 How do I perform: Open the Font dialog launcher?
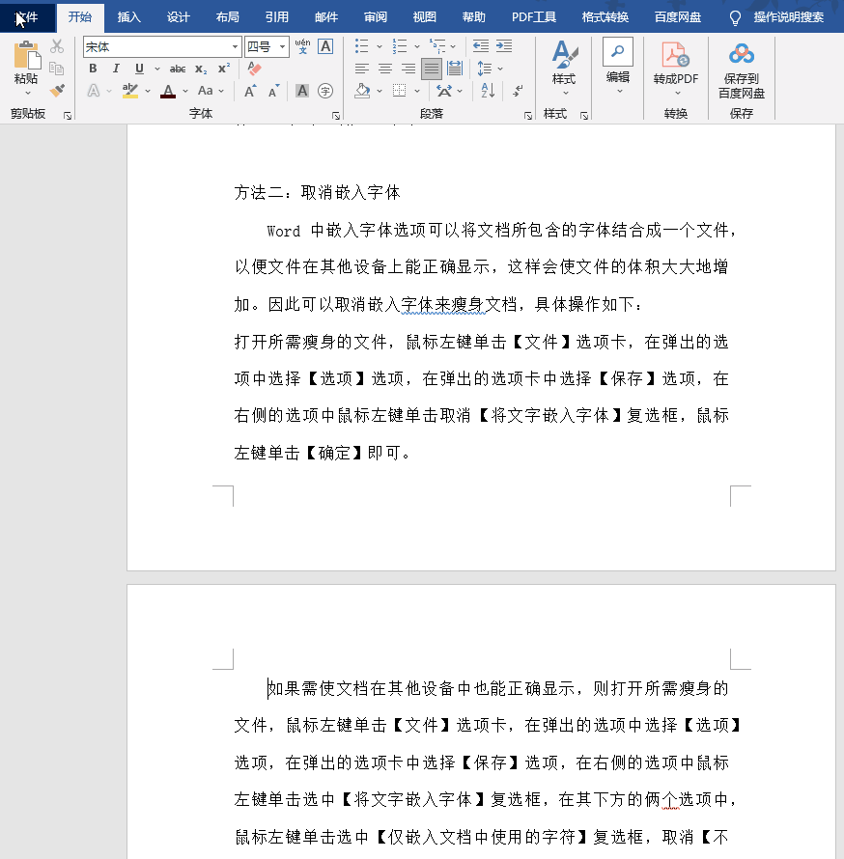tap(336, 116)
